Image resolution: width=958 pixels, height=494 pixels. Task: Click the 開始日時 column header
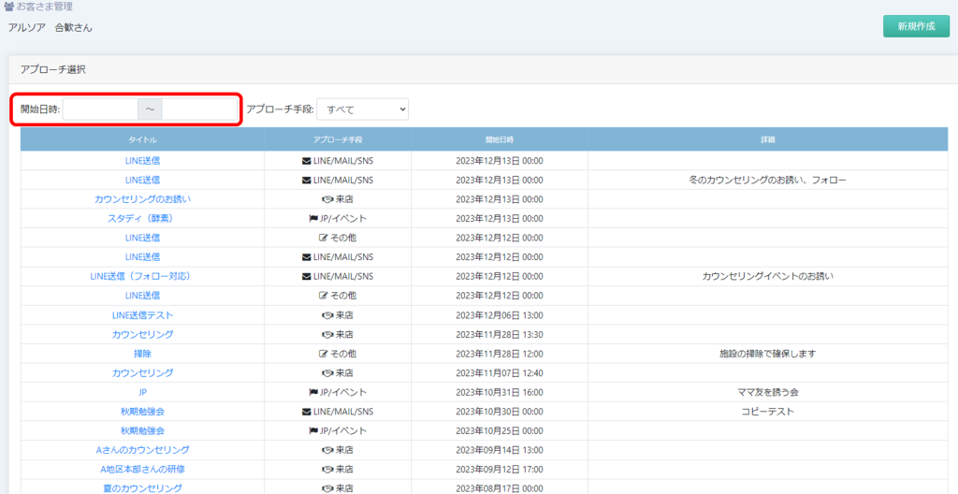coord(499,139)
